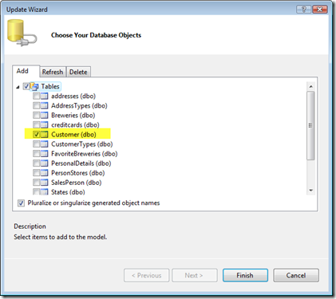Check the CustomerTypes (dbo) checkbox
The image size is (336, 299).
coord(37,144)
